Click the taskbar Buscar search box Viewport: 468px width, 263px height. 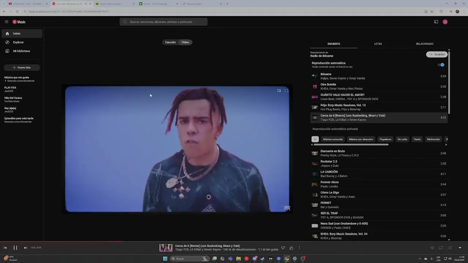point(190,259)
